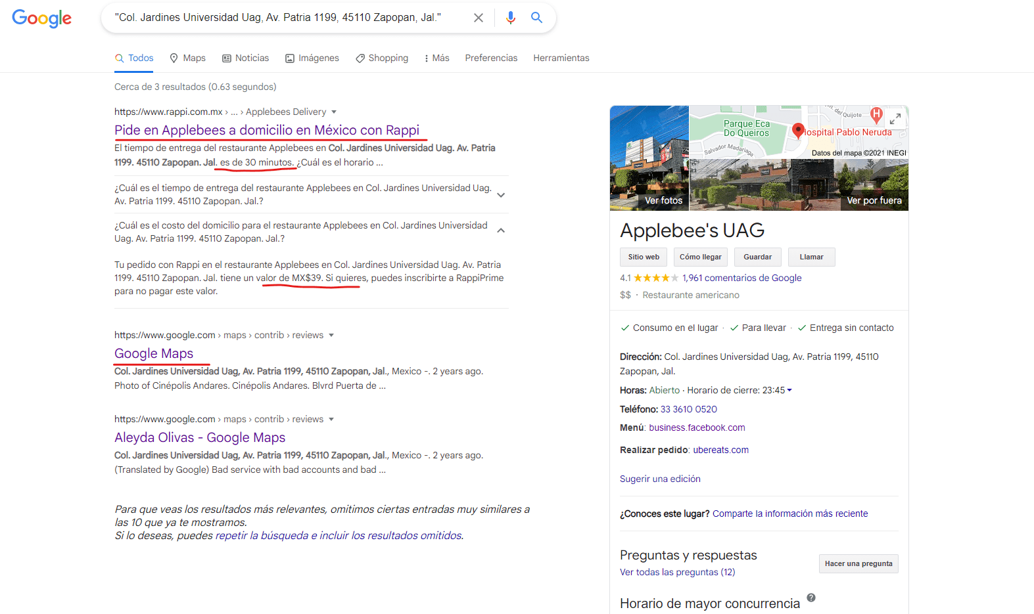The height and width of the screenshot is (614, 1034).
Task: Click the Hospital Pablo Neruda map label
Action: (849, 132)
